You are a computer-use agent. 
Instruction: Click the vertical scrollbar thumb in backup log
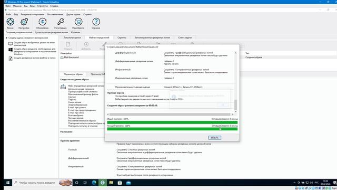[235, 104]
